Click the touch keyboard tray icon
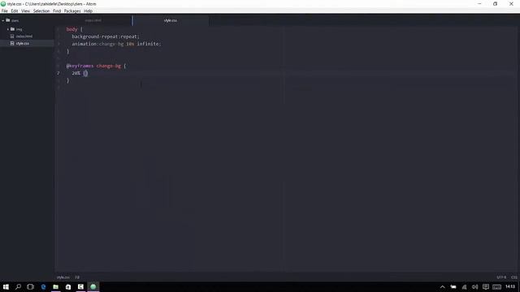 coord(496,287)
